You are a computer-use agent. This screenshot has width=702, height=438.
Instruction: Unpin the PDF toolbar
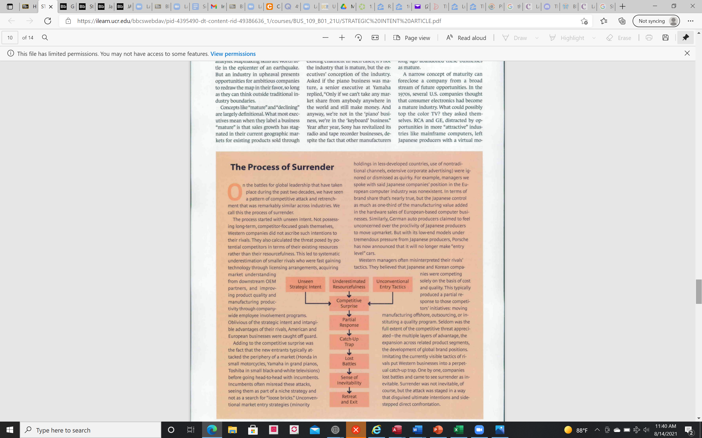coord(686,38)
